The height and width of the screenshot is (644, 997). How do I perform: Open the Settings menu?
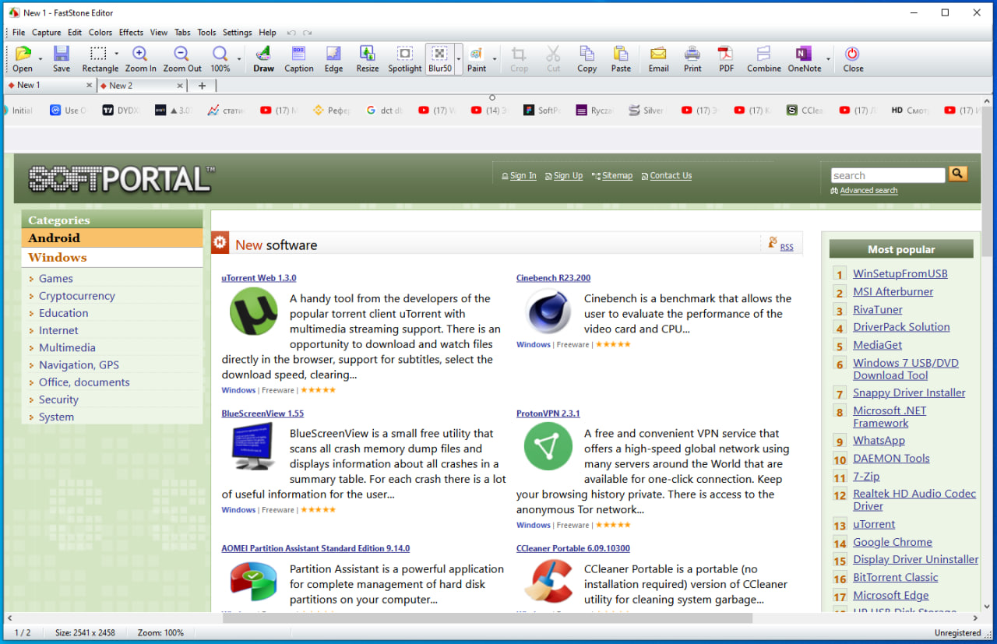tap(238, 33)
